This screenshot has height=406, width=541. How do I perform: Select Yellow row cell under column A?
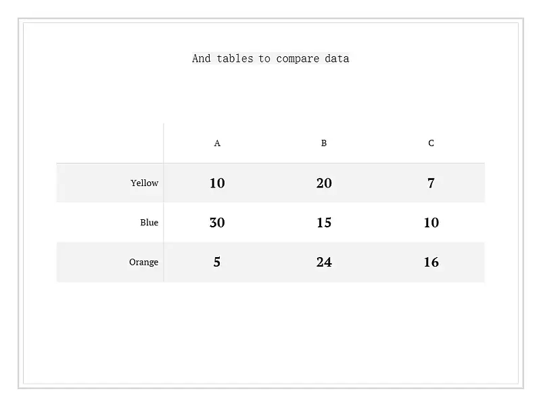[x=217, y=183]
